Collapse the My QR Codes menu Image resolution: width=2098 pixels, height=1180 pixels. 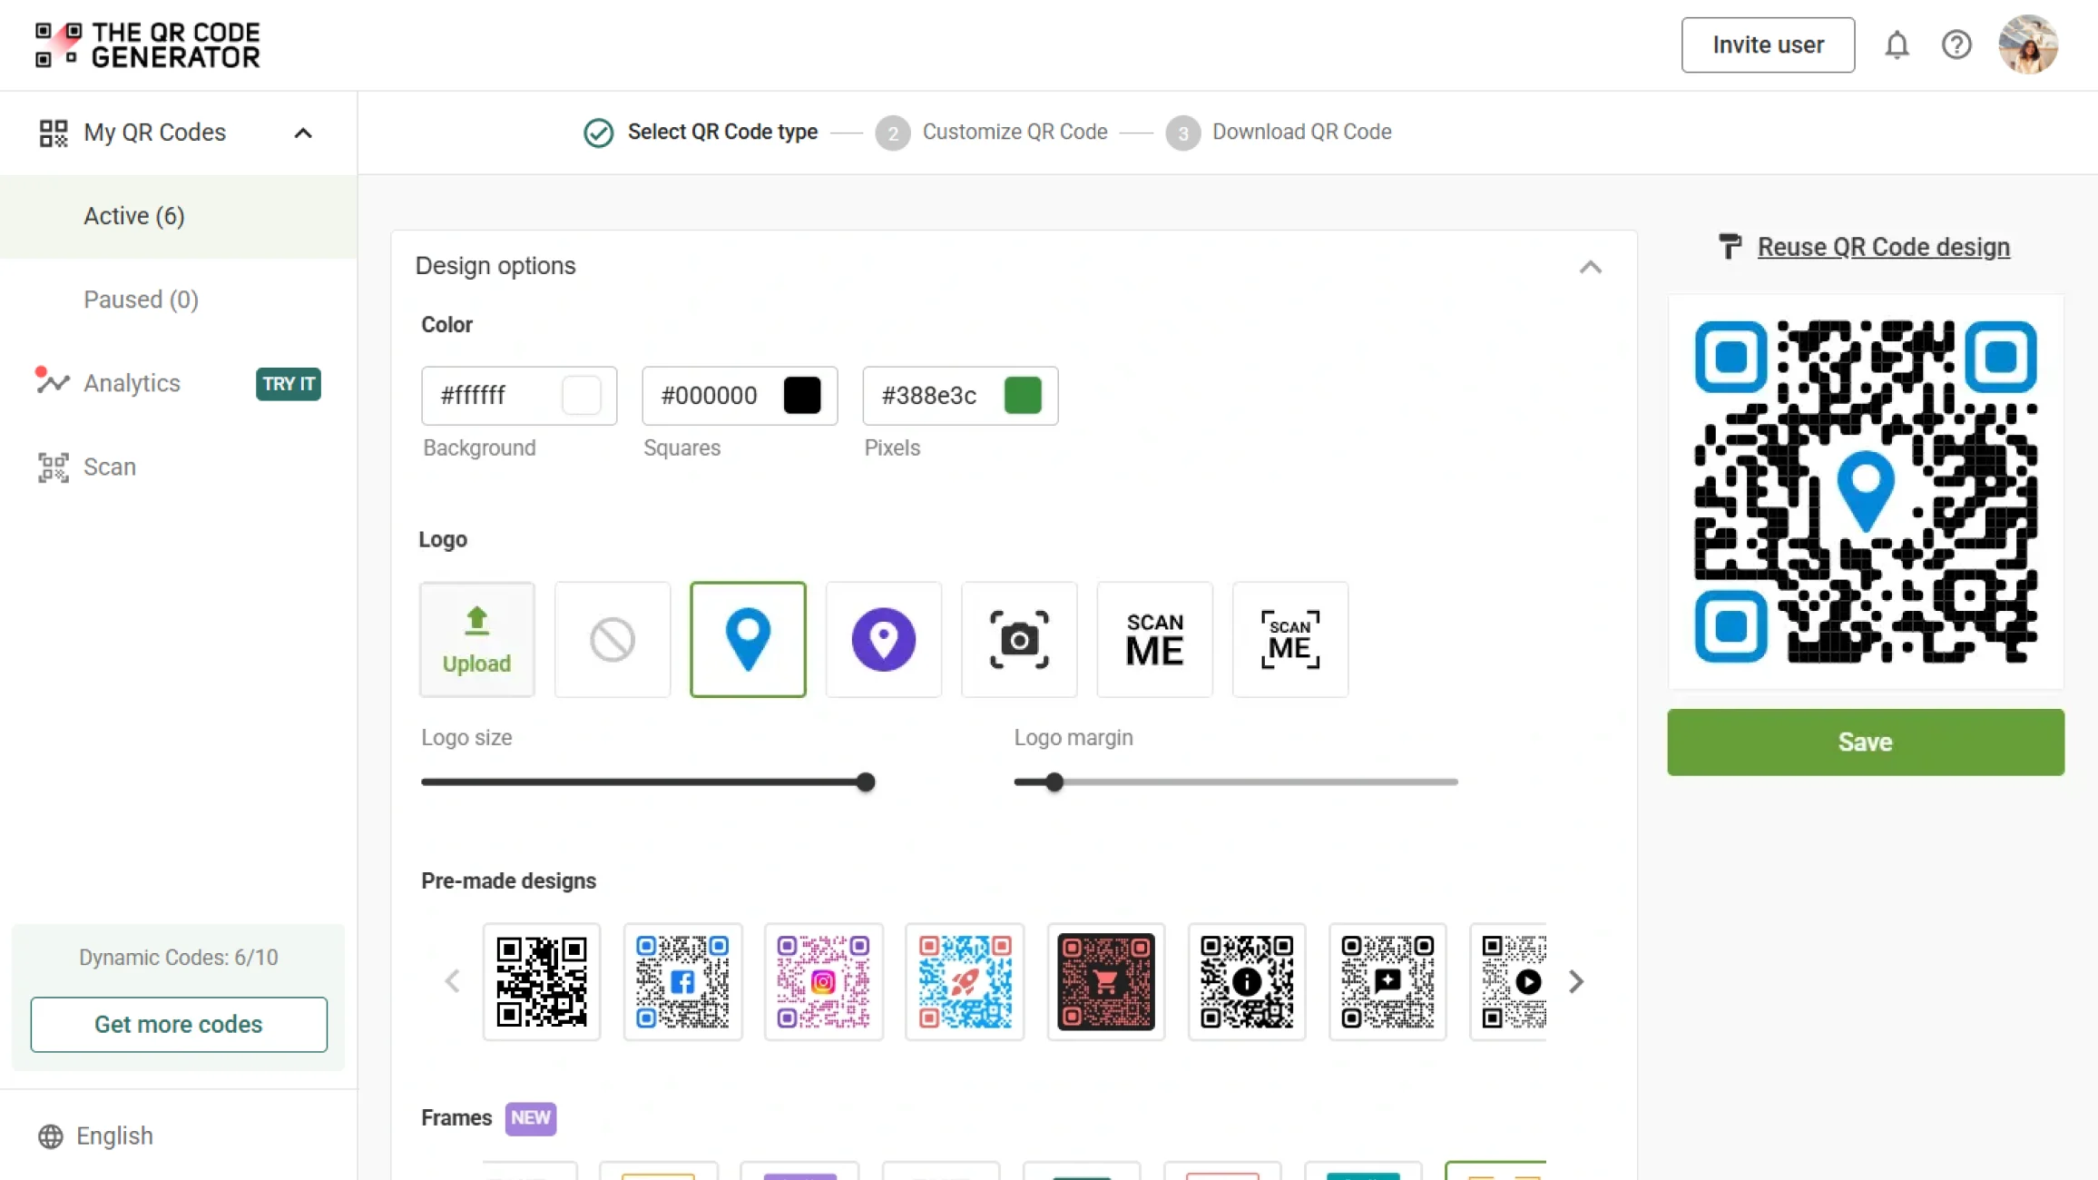tap(303, 133)
